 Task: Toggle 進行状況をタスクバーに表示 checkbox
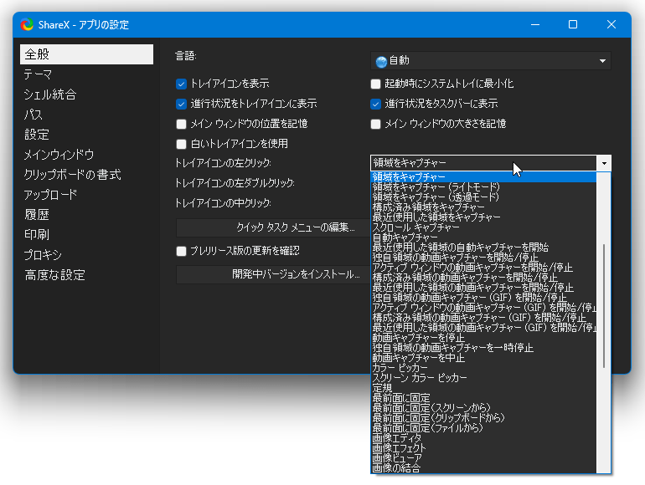(x=375, y=104)
